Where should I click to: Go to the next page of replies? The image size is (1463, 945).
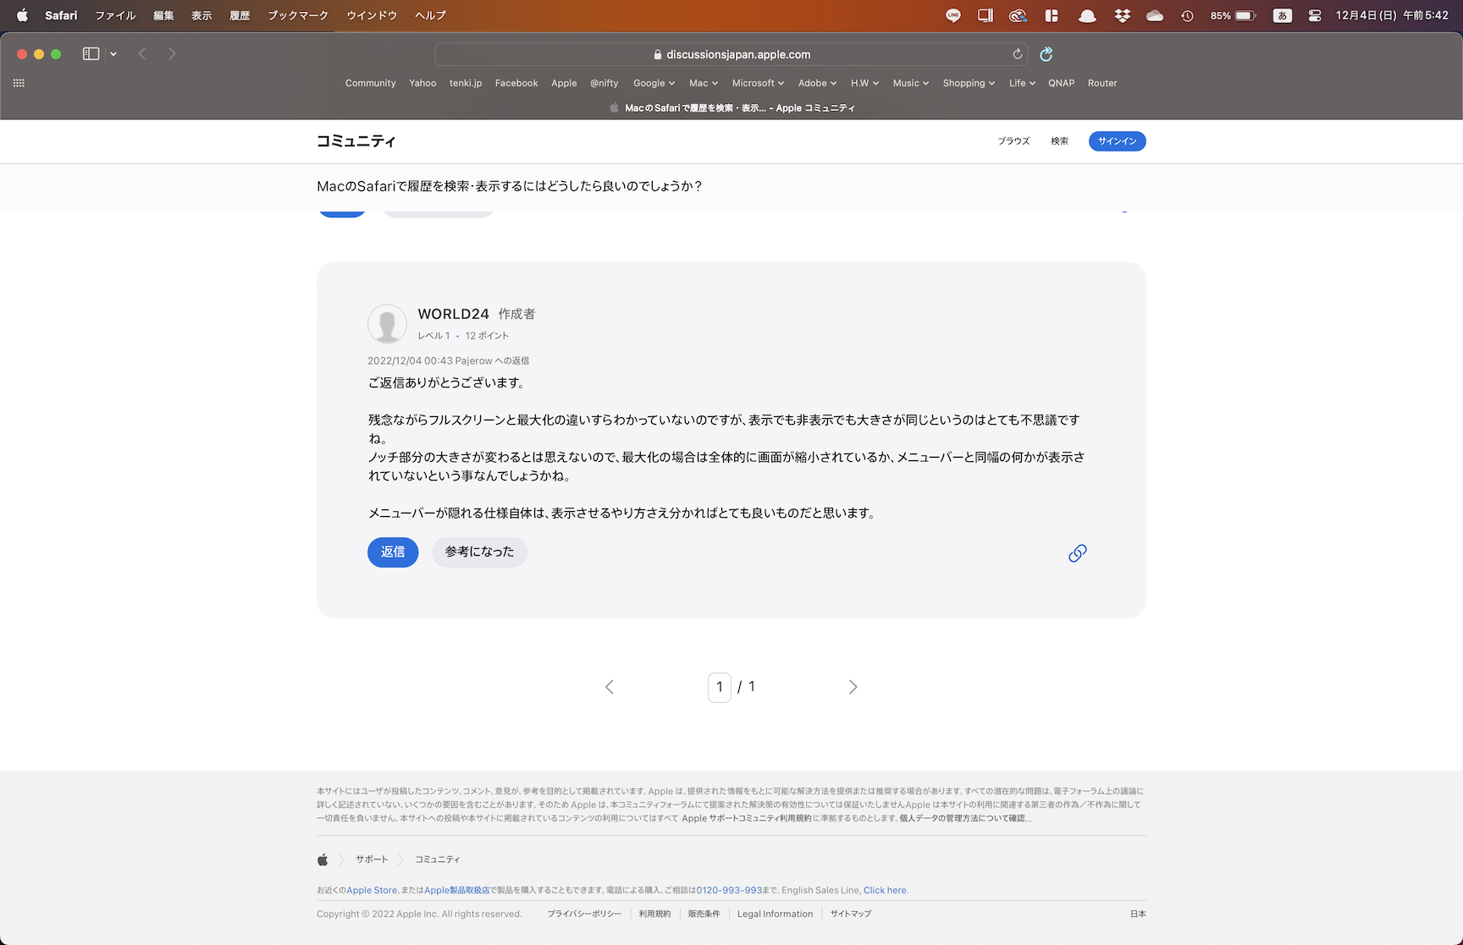pyautogui.click(x=853, y=687)
